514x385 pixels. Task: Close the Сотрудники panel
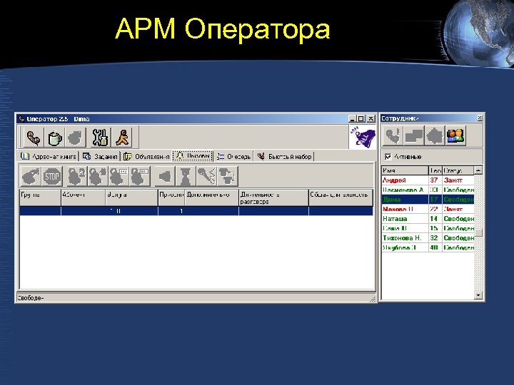click(480, 118)
